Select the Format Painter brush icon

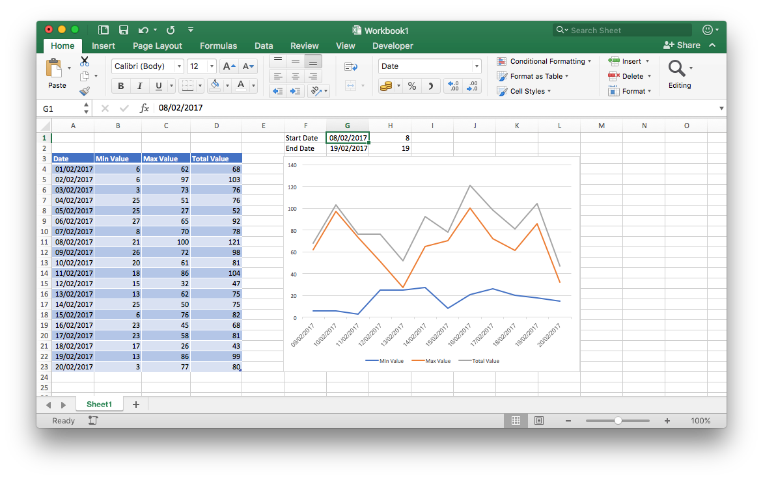[85, 91]
